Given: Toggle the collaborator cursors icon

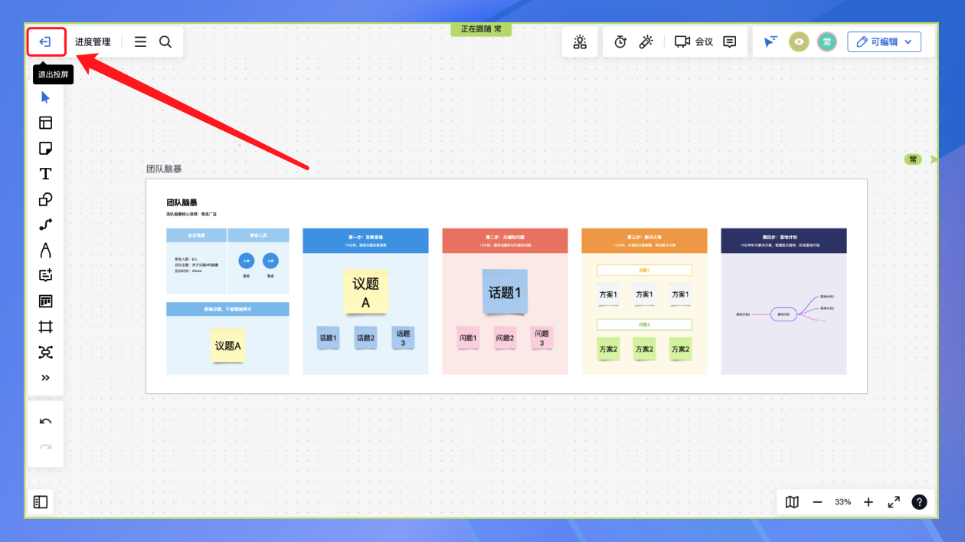Looking at the screenshot, I should [771, 42].
